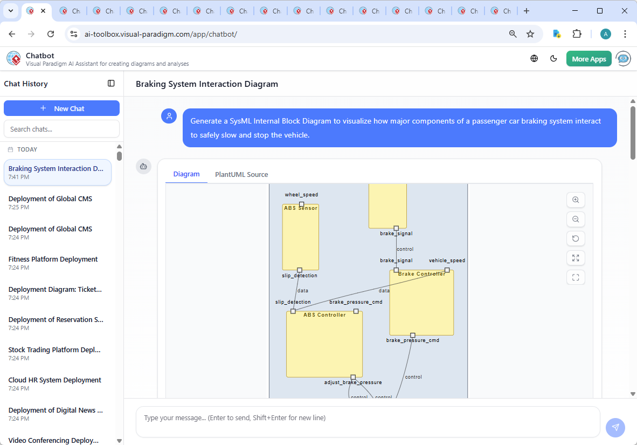Open the Fitness Platform Deployment chat
637x445 pixels.
click(53, 262)
